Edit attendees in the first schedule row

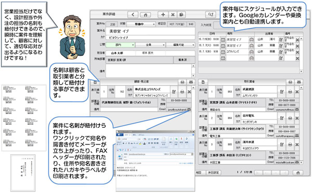(x=281, y=40)
